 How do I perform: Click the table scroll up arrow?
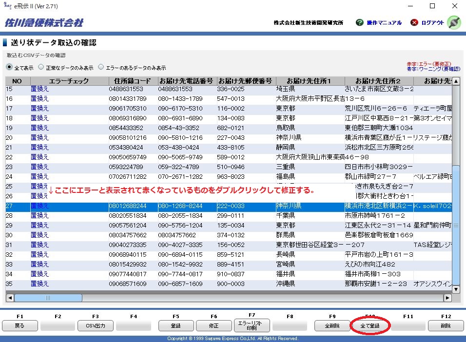coord(456,81)
